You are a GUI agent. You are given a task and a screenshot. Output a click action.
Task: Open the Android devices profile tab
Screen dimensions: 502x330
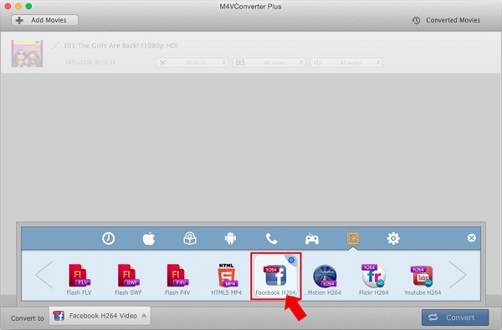(x=230, y=239)
